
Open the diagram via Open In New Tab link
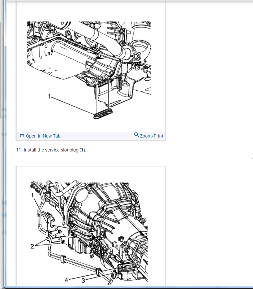tap(43, 136)
